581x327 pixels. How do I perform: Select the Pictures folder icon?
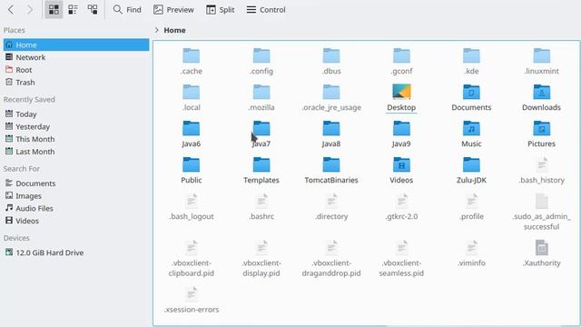coord(541,128)
